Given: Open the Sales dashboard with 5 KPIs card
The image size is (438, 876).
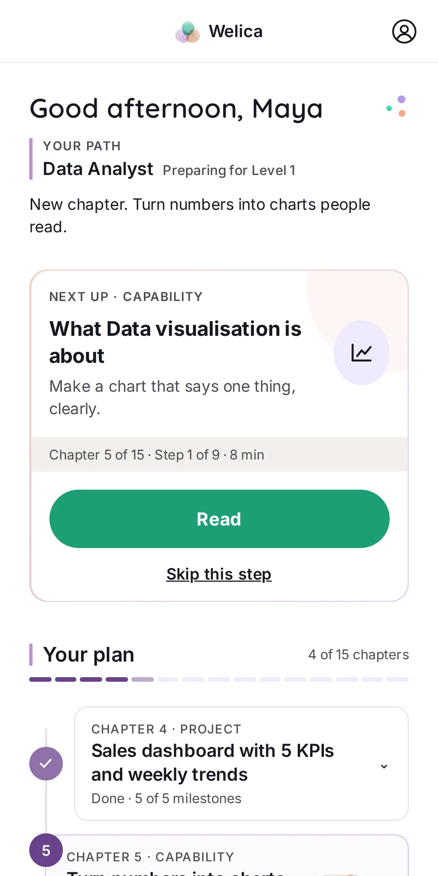Looking at the screenshot, I should click(x=241, y=763).
